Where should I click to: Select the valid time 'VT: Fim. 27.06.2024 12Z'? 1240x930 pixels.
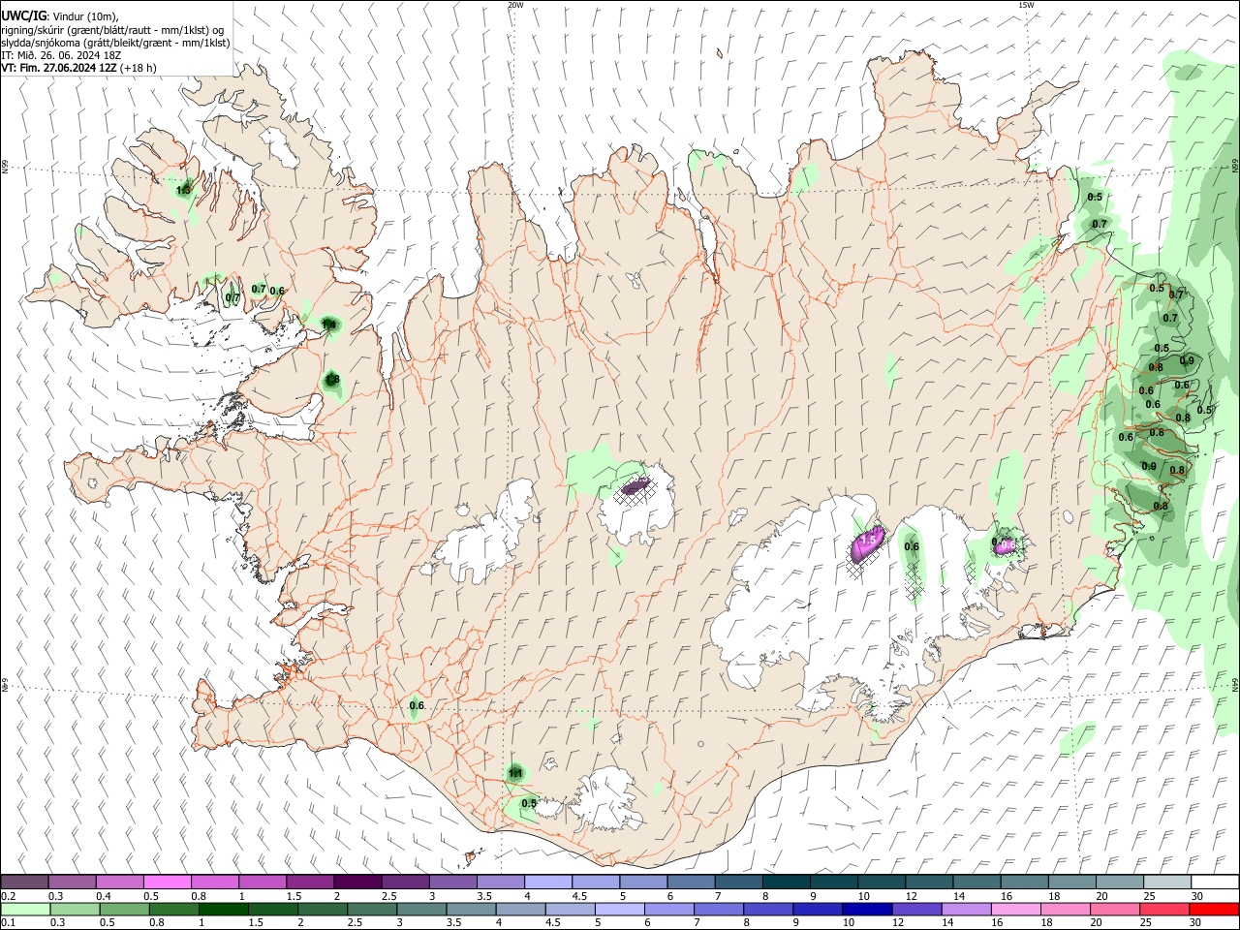click(59, 68)
